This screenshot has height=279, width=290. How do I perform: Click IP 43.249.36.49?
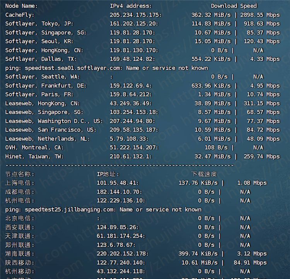pos(131,103)
